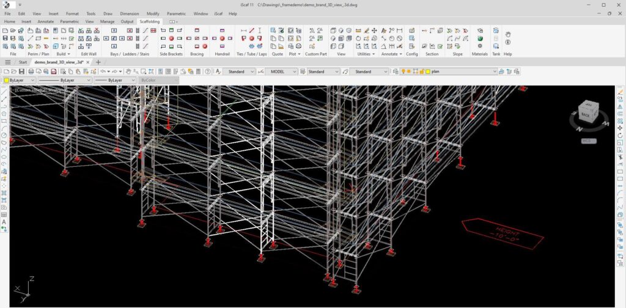Screen dimensions: 626x308
Task: Toggle the plan layer lightbulb on/off
Action: 404,71
